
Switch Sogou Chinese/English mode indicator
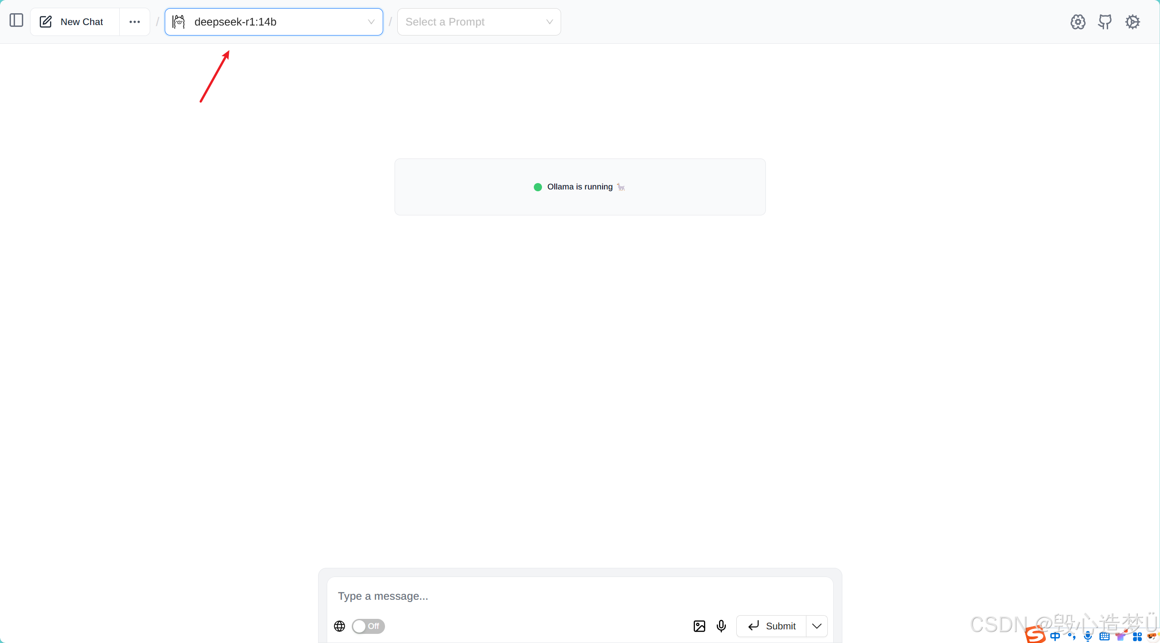pyautogui.click(x=1055, y=636)
